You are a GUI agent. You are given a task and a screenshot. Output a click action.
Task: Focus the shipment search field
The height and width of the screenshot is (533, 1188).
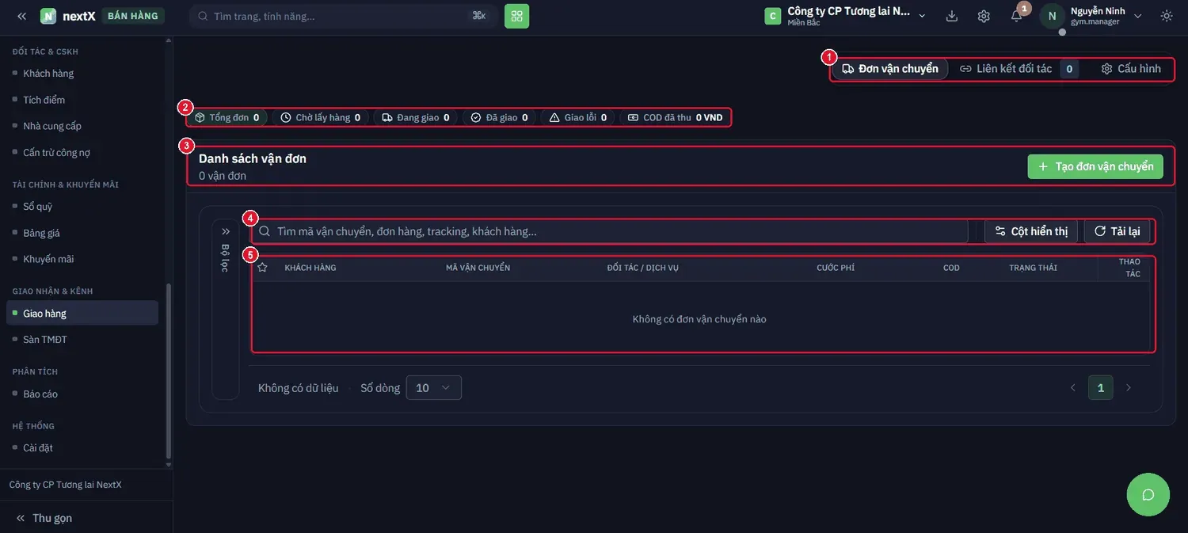(x=610, y=231)
